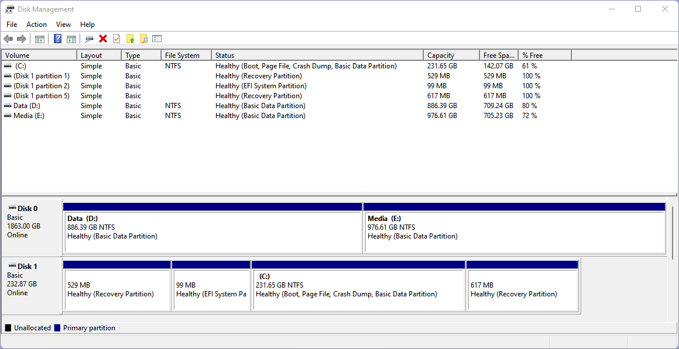The height and width of the screenshot is (349, 679).
Task: Click the Back navigation icon
Action: 8,39
